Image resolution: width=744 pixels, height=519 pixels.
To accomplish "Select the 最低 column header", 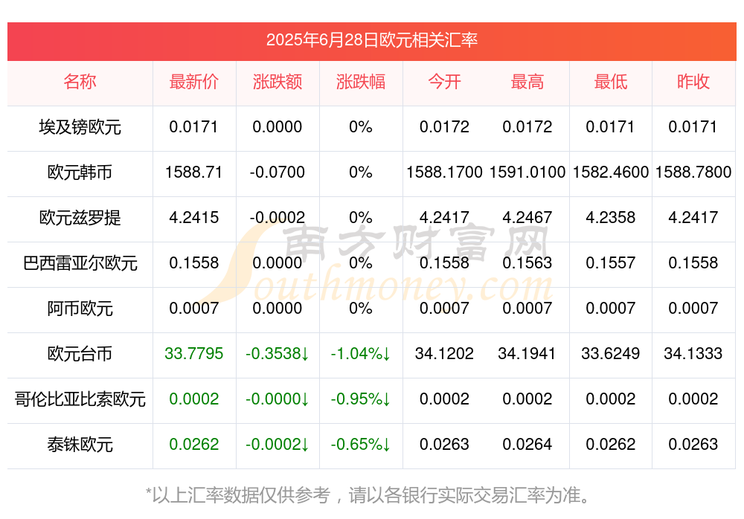I will pos(611,82).
